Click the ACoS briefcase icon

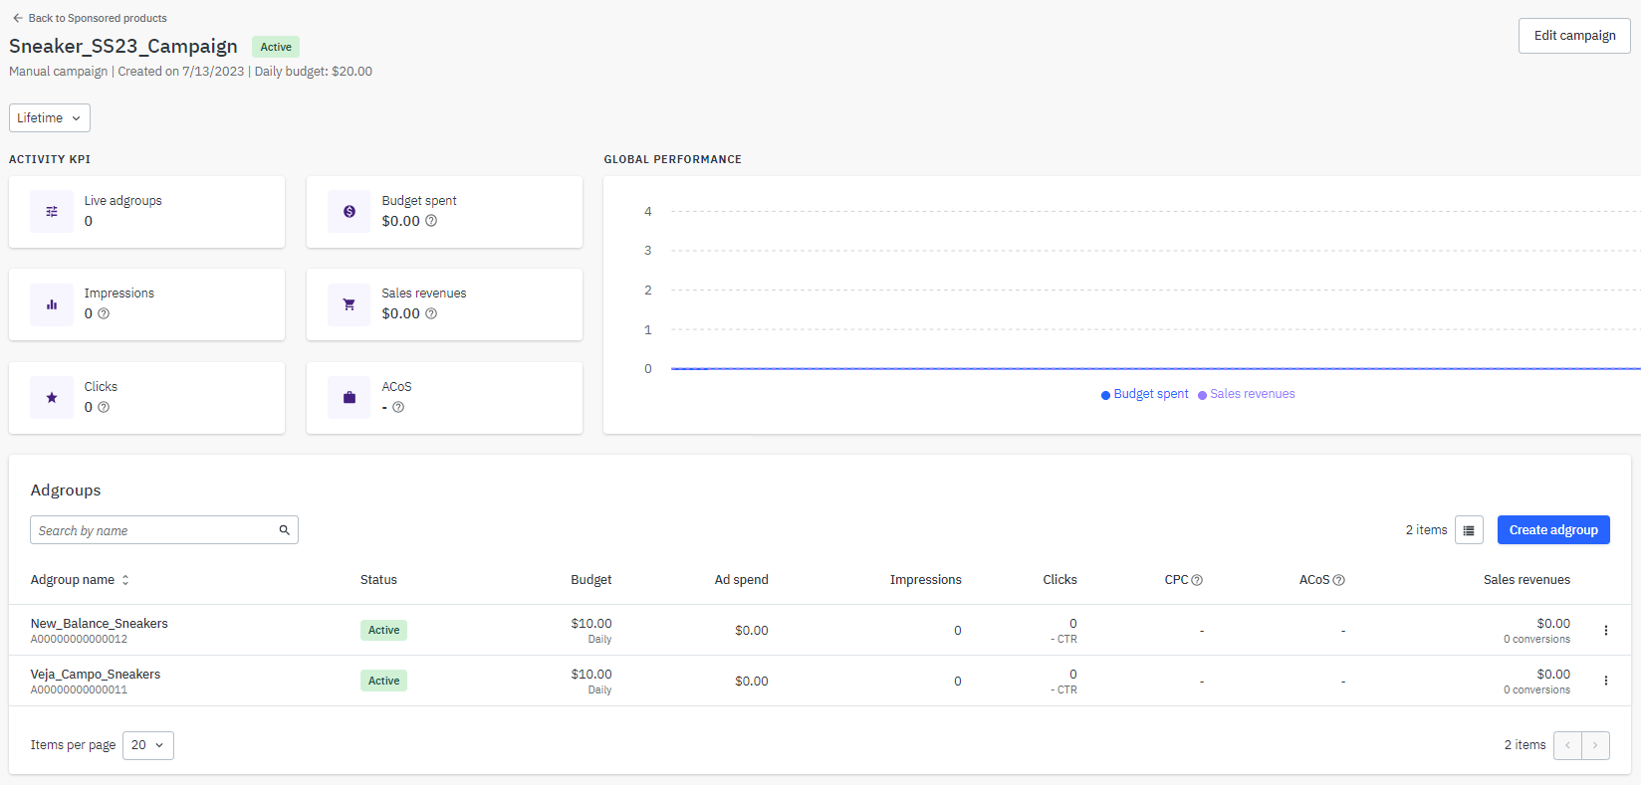point(350,398)
